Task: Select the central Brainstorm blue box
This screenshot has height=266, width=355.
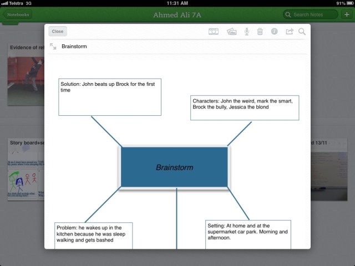Action: [x=174, y=167]
